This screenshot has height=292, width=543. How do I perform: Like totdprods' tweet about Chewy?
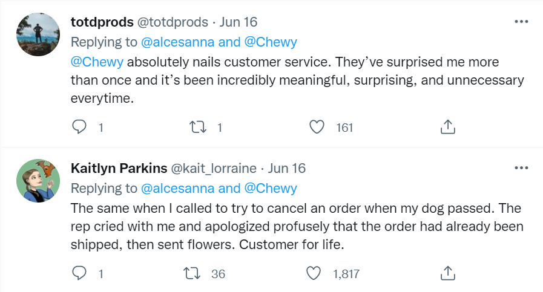(x=317, y=127)
